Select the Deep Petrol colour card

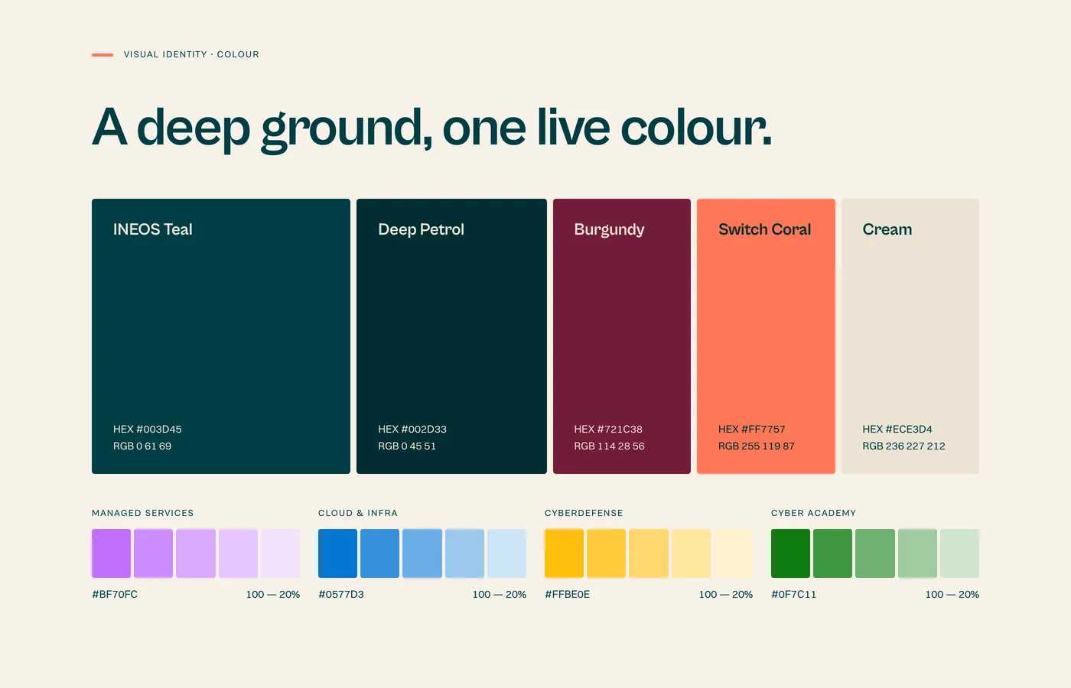click(451, 336)
